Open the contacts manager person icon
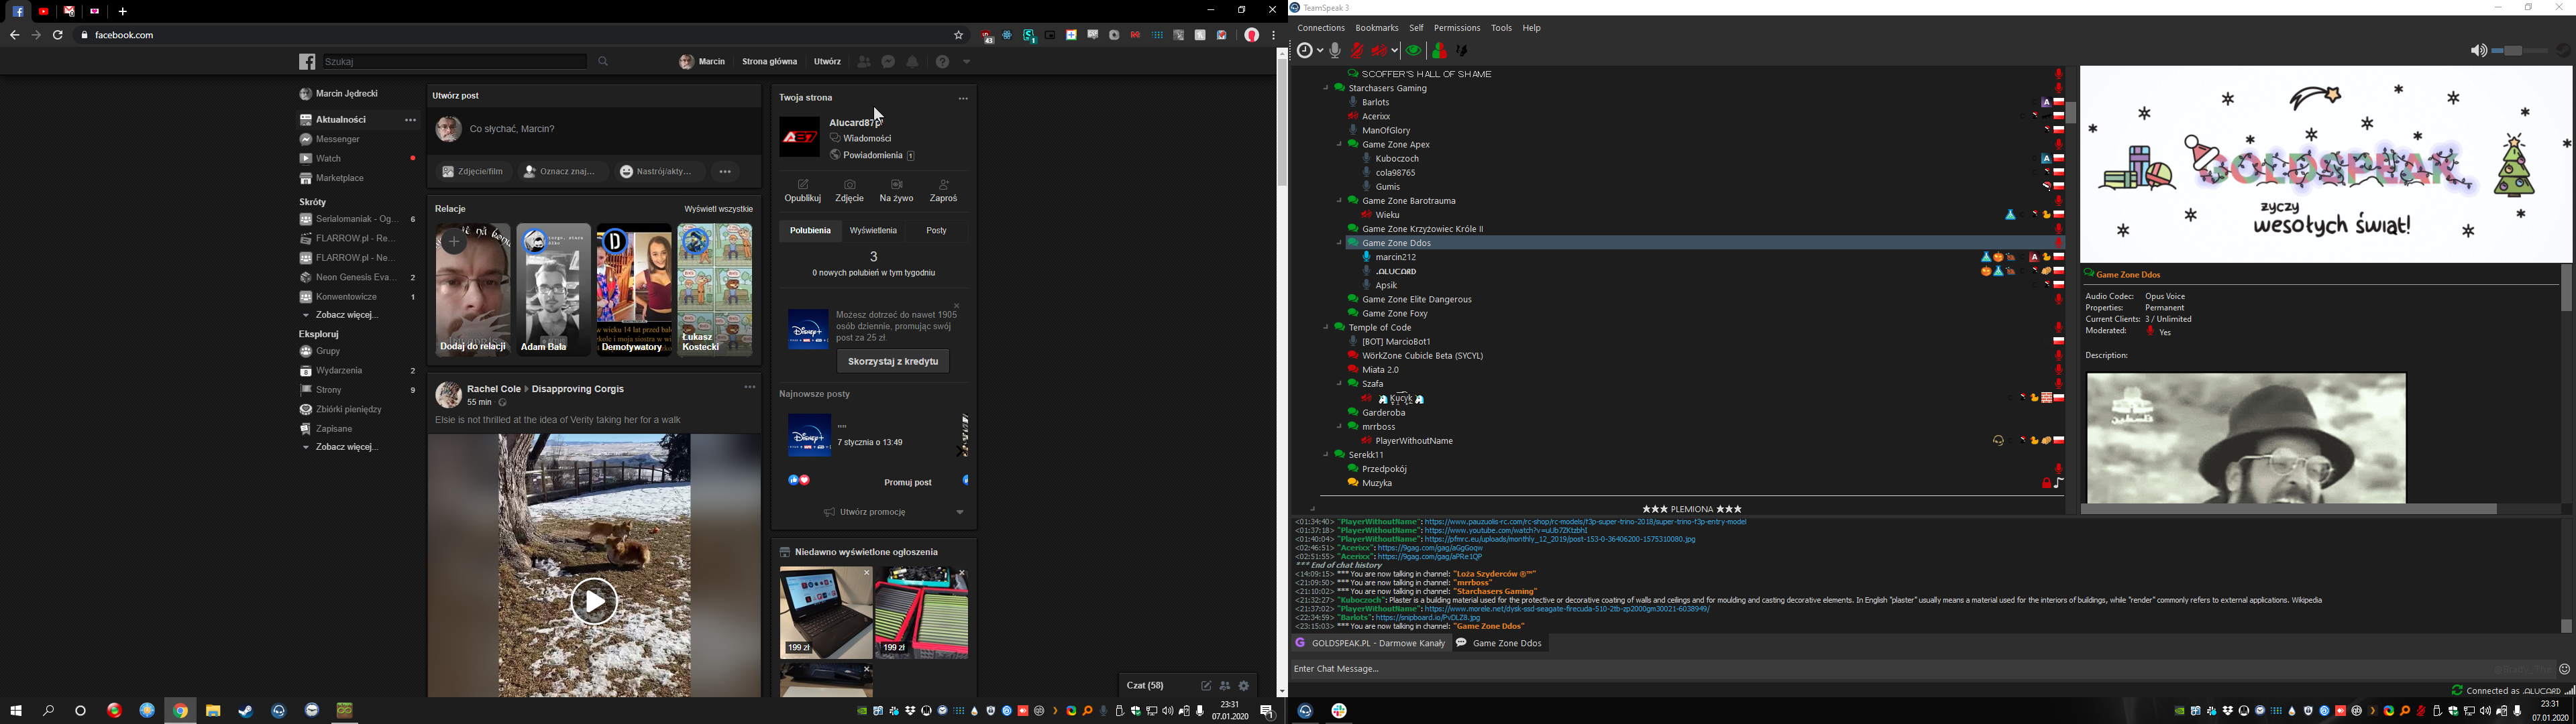The image size is (2576, 724). (x=1439, y=51)
